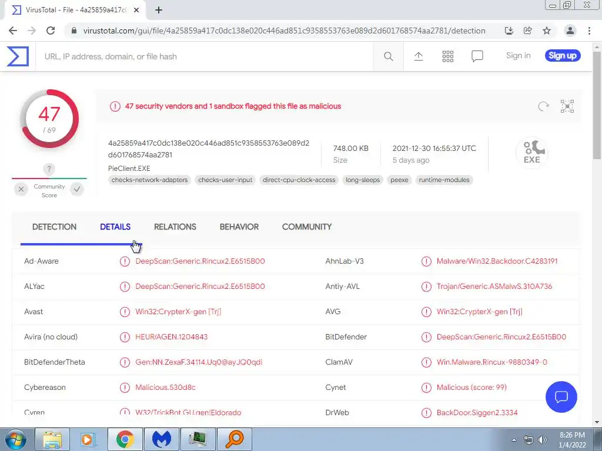The height and width of the screenshot is (451, 602).
Task: Switch to the BEHAVIOR tab
Action: (239, 227)
